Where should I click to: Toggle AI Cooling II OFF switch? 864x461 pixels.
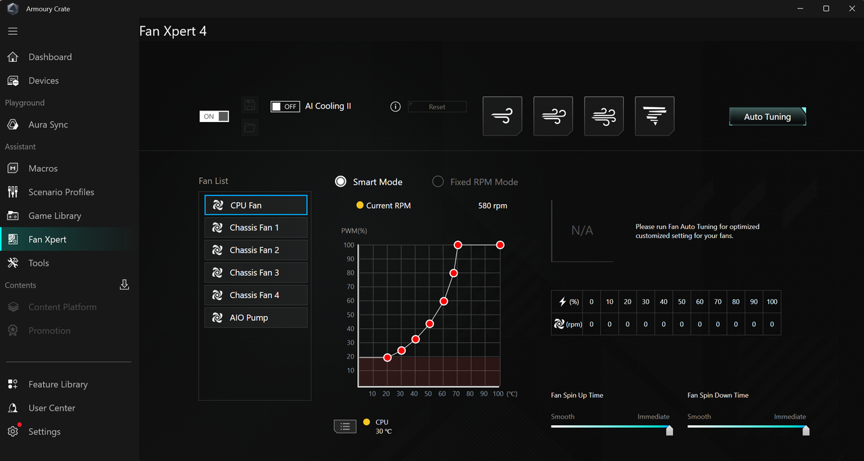point(285,106)
